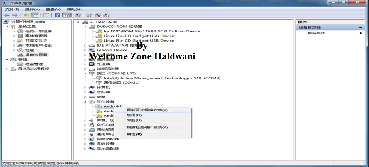Choose 扫描检测硬件改动(A) in context menu
The image size is (369, 167).
(152, 128)
